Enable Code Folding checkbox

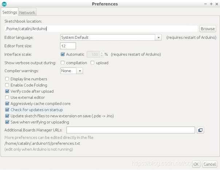coord(7,85)
